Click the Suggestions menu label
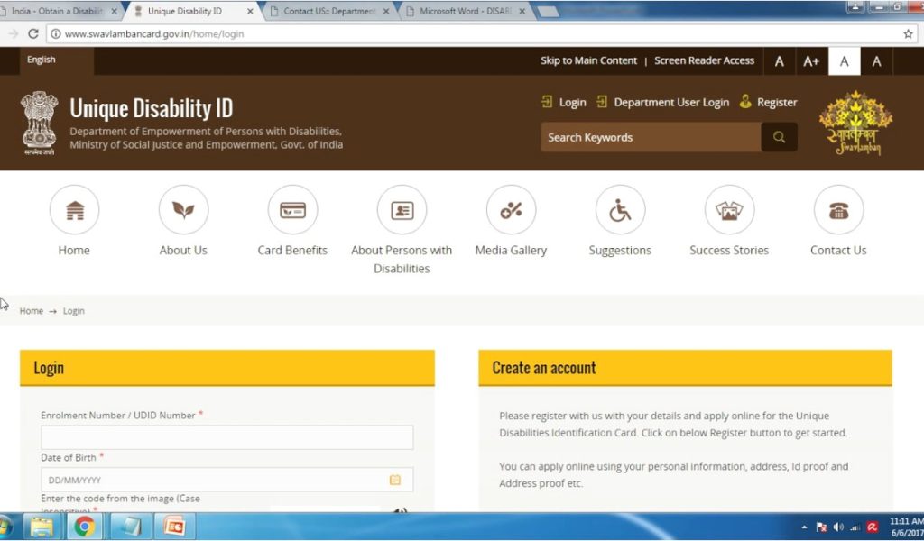Image resolution: width=924 pixels, height=541 pixels. click(x=620, y=250)
